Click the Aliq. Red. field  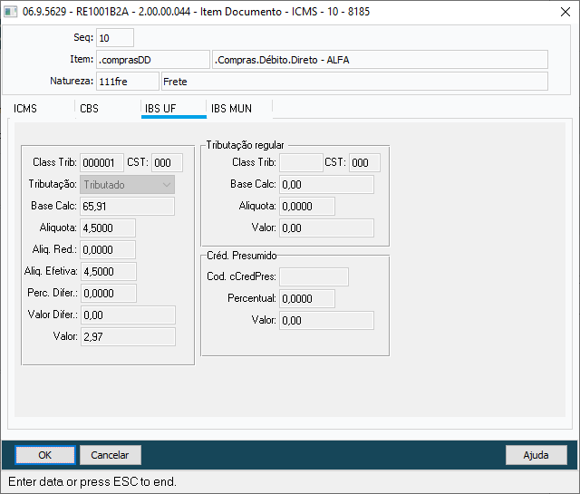click(x=108, y=250)
